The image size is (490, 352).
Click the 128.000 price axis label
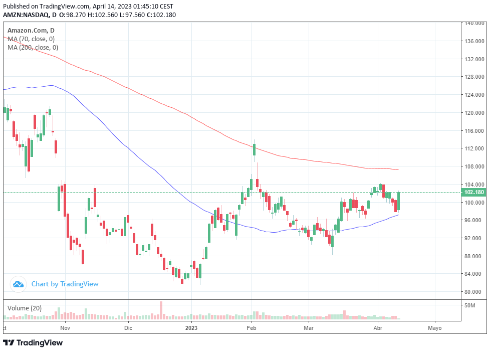point(474,77)
